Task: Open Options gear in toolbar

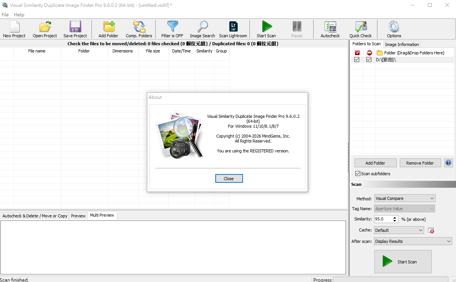Action: pos(394,29)
